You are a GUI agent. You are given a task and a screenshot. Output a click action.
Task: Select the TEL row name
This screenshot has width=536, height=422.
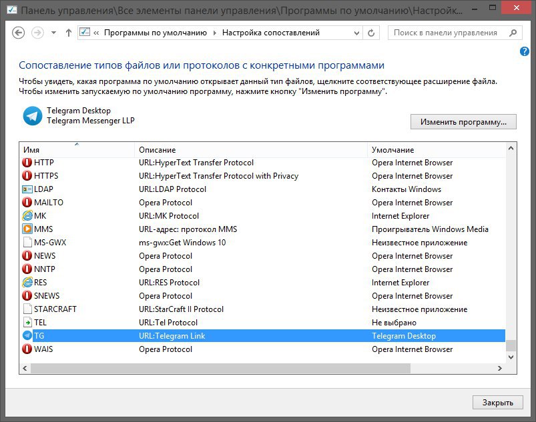(40, 322)
